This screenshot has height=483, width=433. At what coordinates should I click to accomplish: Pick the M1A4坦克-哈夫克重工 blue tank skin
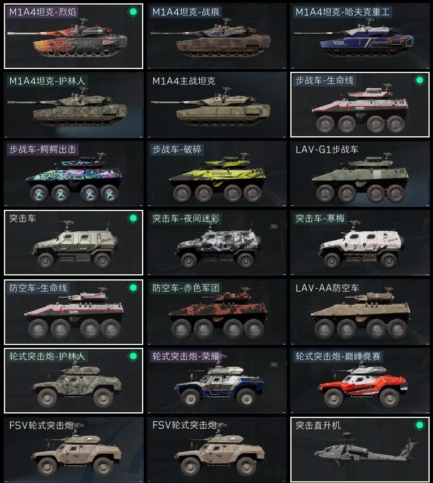[x=359, y=36]
